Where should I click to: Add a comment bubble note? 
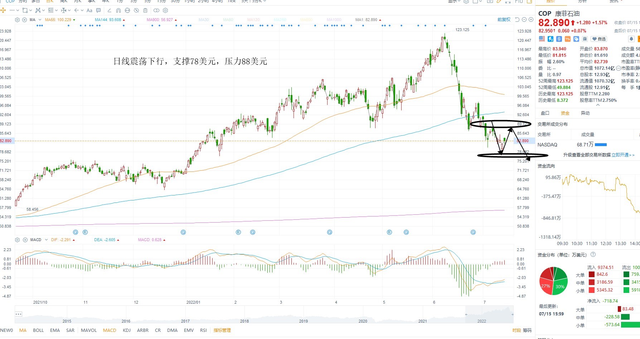[99, 10]
